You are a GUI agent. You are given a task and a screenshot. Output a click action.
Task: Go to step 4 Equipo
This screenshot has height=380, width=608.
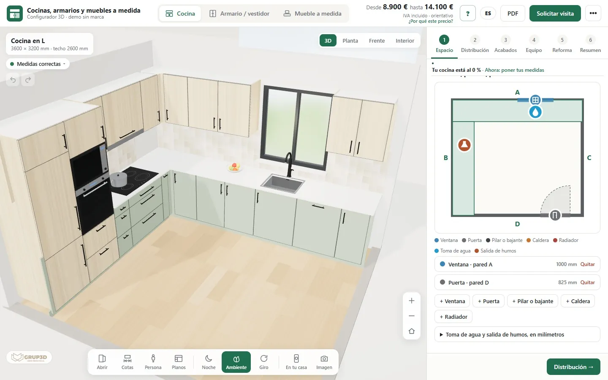point(534,44)
